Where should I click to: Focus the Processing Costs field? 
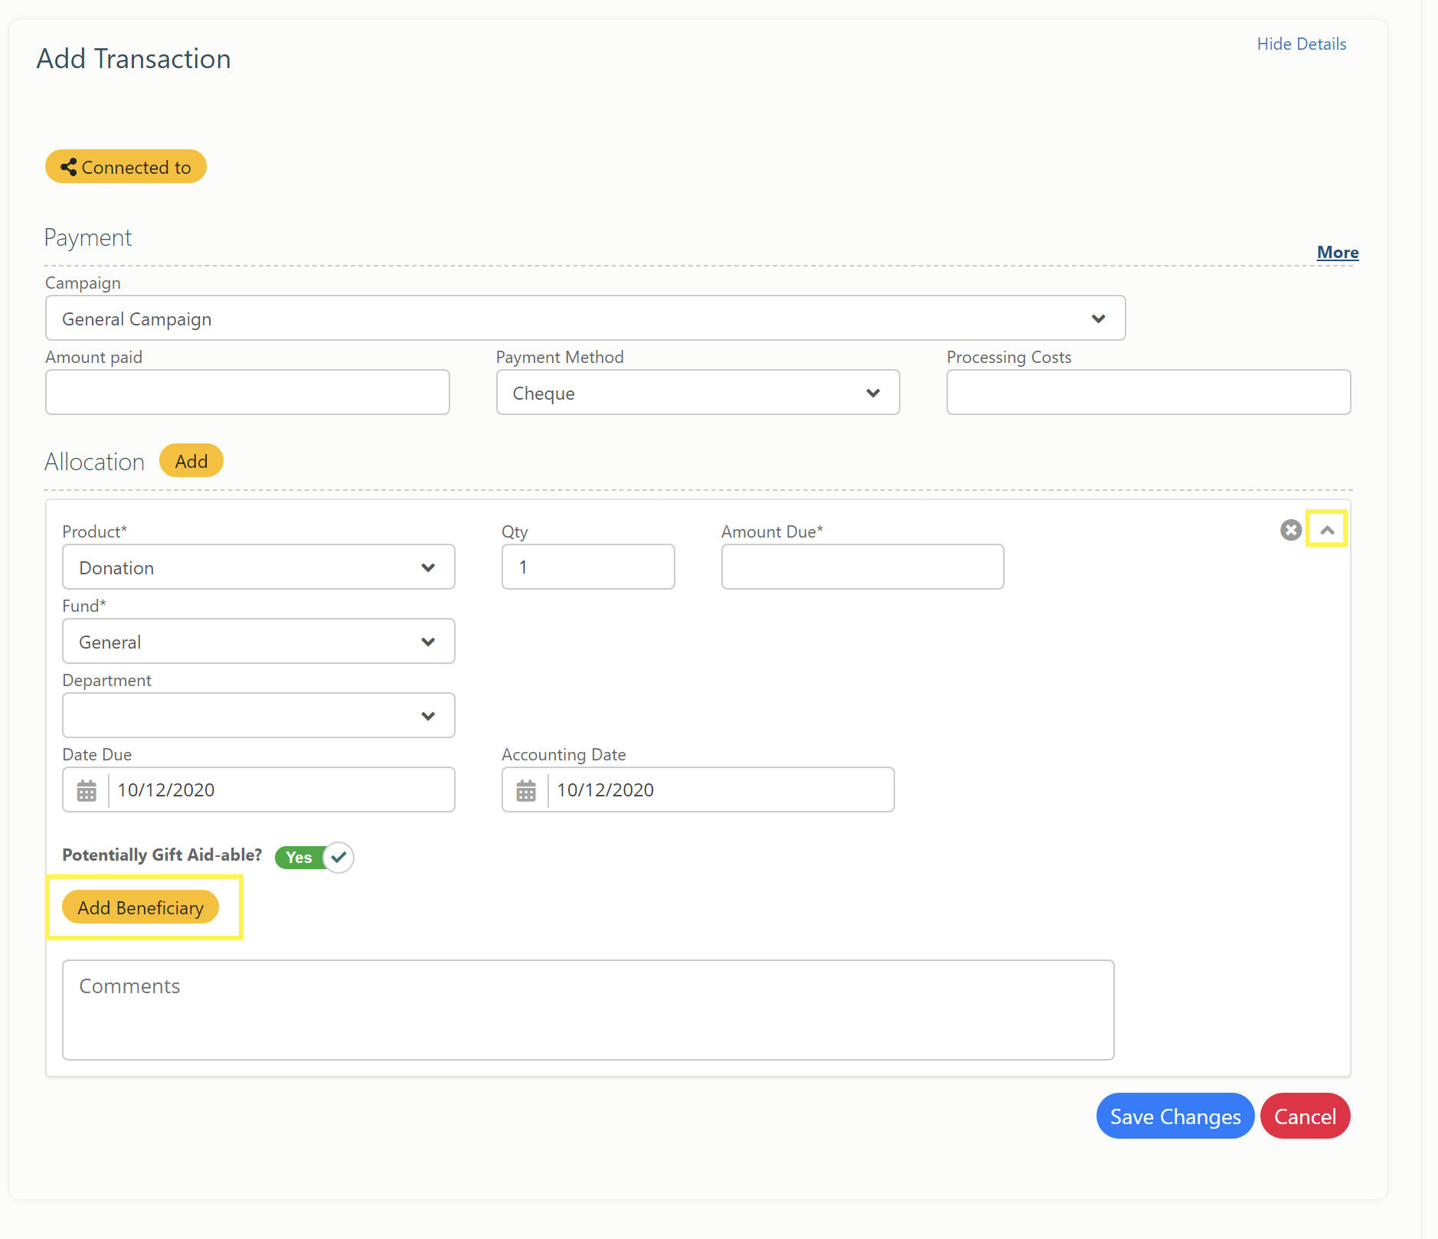(1149, 393)
